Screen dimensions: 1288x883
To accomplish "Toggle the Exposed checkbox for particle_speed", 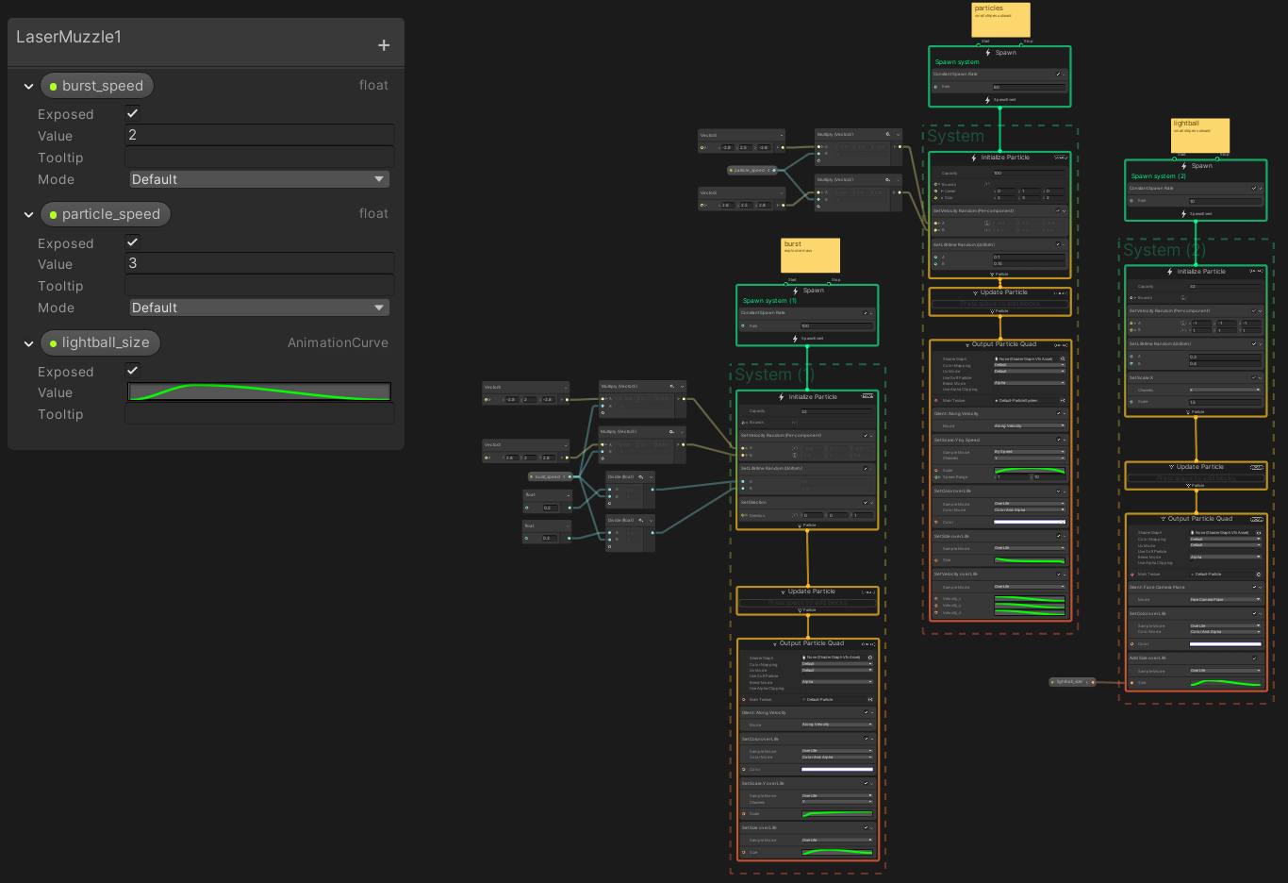I will click(133, 242).
